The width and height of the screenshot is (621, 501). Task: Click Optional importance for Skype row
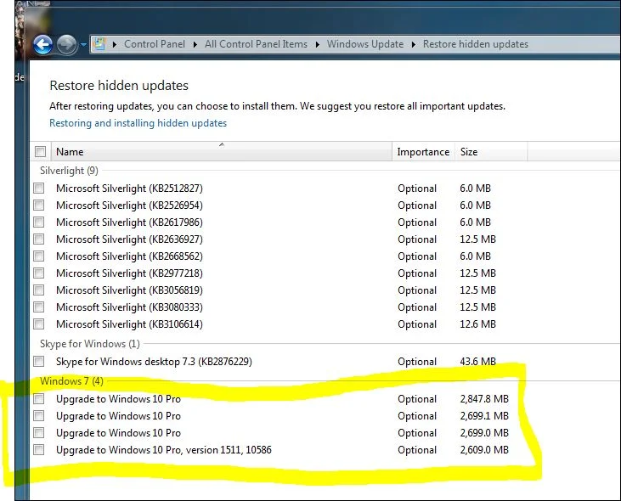[x=417, y=362]
